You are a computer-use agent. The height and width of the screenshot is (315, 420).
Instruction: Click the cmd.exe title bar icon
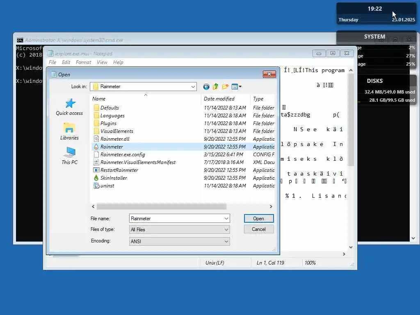pyautogui.click(x=20, y=40)
